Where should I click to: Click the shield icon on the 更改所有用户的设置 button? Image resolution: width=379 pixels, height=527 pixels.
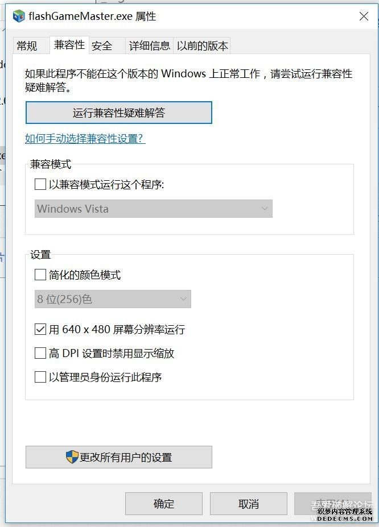72,457
